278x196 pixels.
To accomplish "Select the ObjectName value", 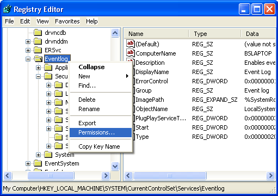I will (x=152, y=109).
